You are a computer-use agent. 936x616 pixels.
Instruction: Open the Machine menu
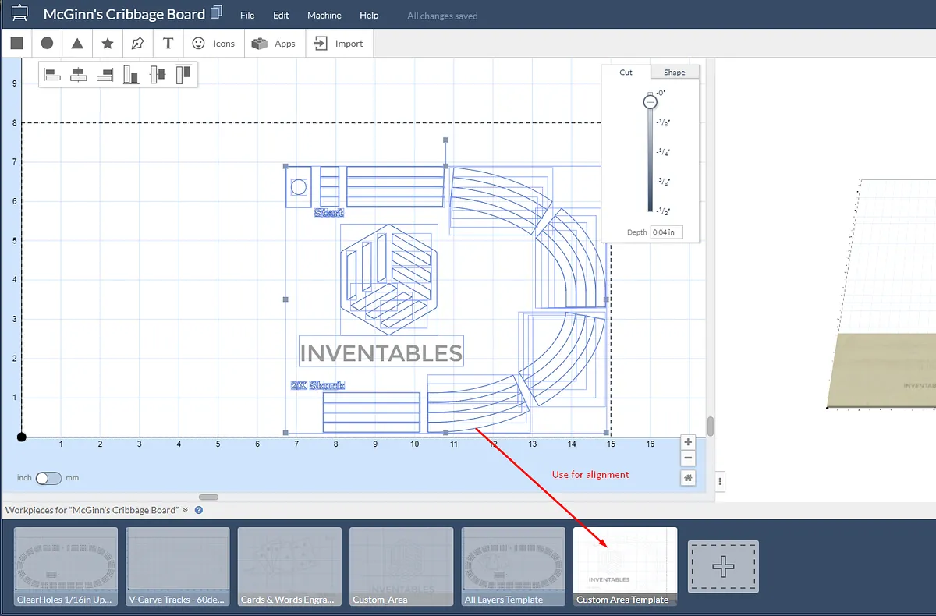click(x=324, y=16)
